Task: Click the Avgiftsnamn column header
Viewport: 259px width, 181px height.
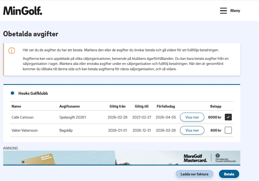Action: click(70, 106)
